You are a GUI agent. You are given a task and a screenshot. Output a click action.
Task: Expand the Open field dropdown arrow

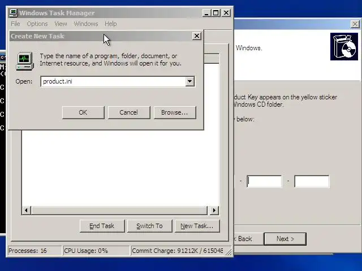[190, 81]
